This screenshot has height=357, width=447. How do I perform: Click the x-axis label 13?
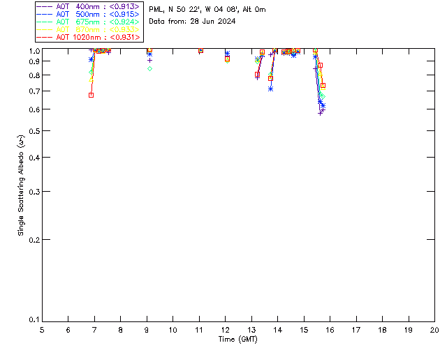point(251,330)
